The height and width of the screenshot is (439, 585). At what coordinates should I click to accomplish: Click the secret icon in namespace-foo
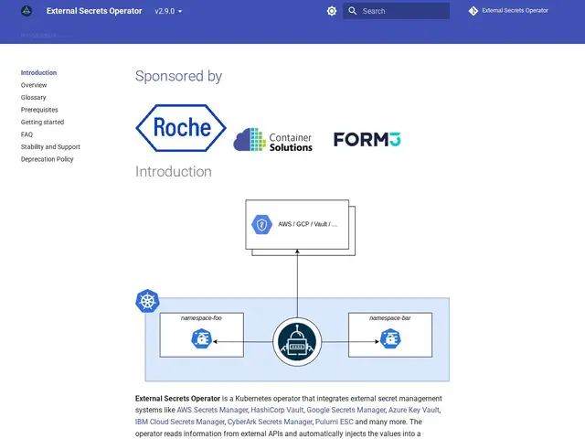point(201,339)
